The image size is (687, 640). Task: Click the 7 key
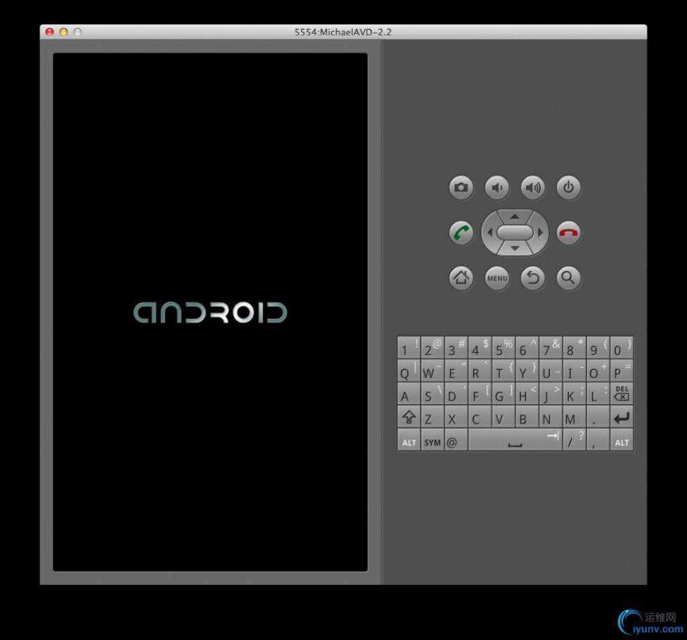[x=551, y=348]
